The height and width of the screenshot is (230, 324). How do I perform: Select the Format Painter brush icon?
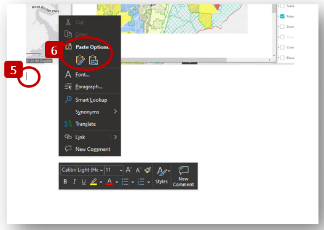pos(148,170)
